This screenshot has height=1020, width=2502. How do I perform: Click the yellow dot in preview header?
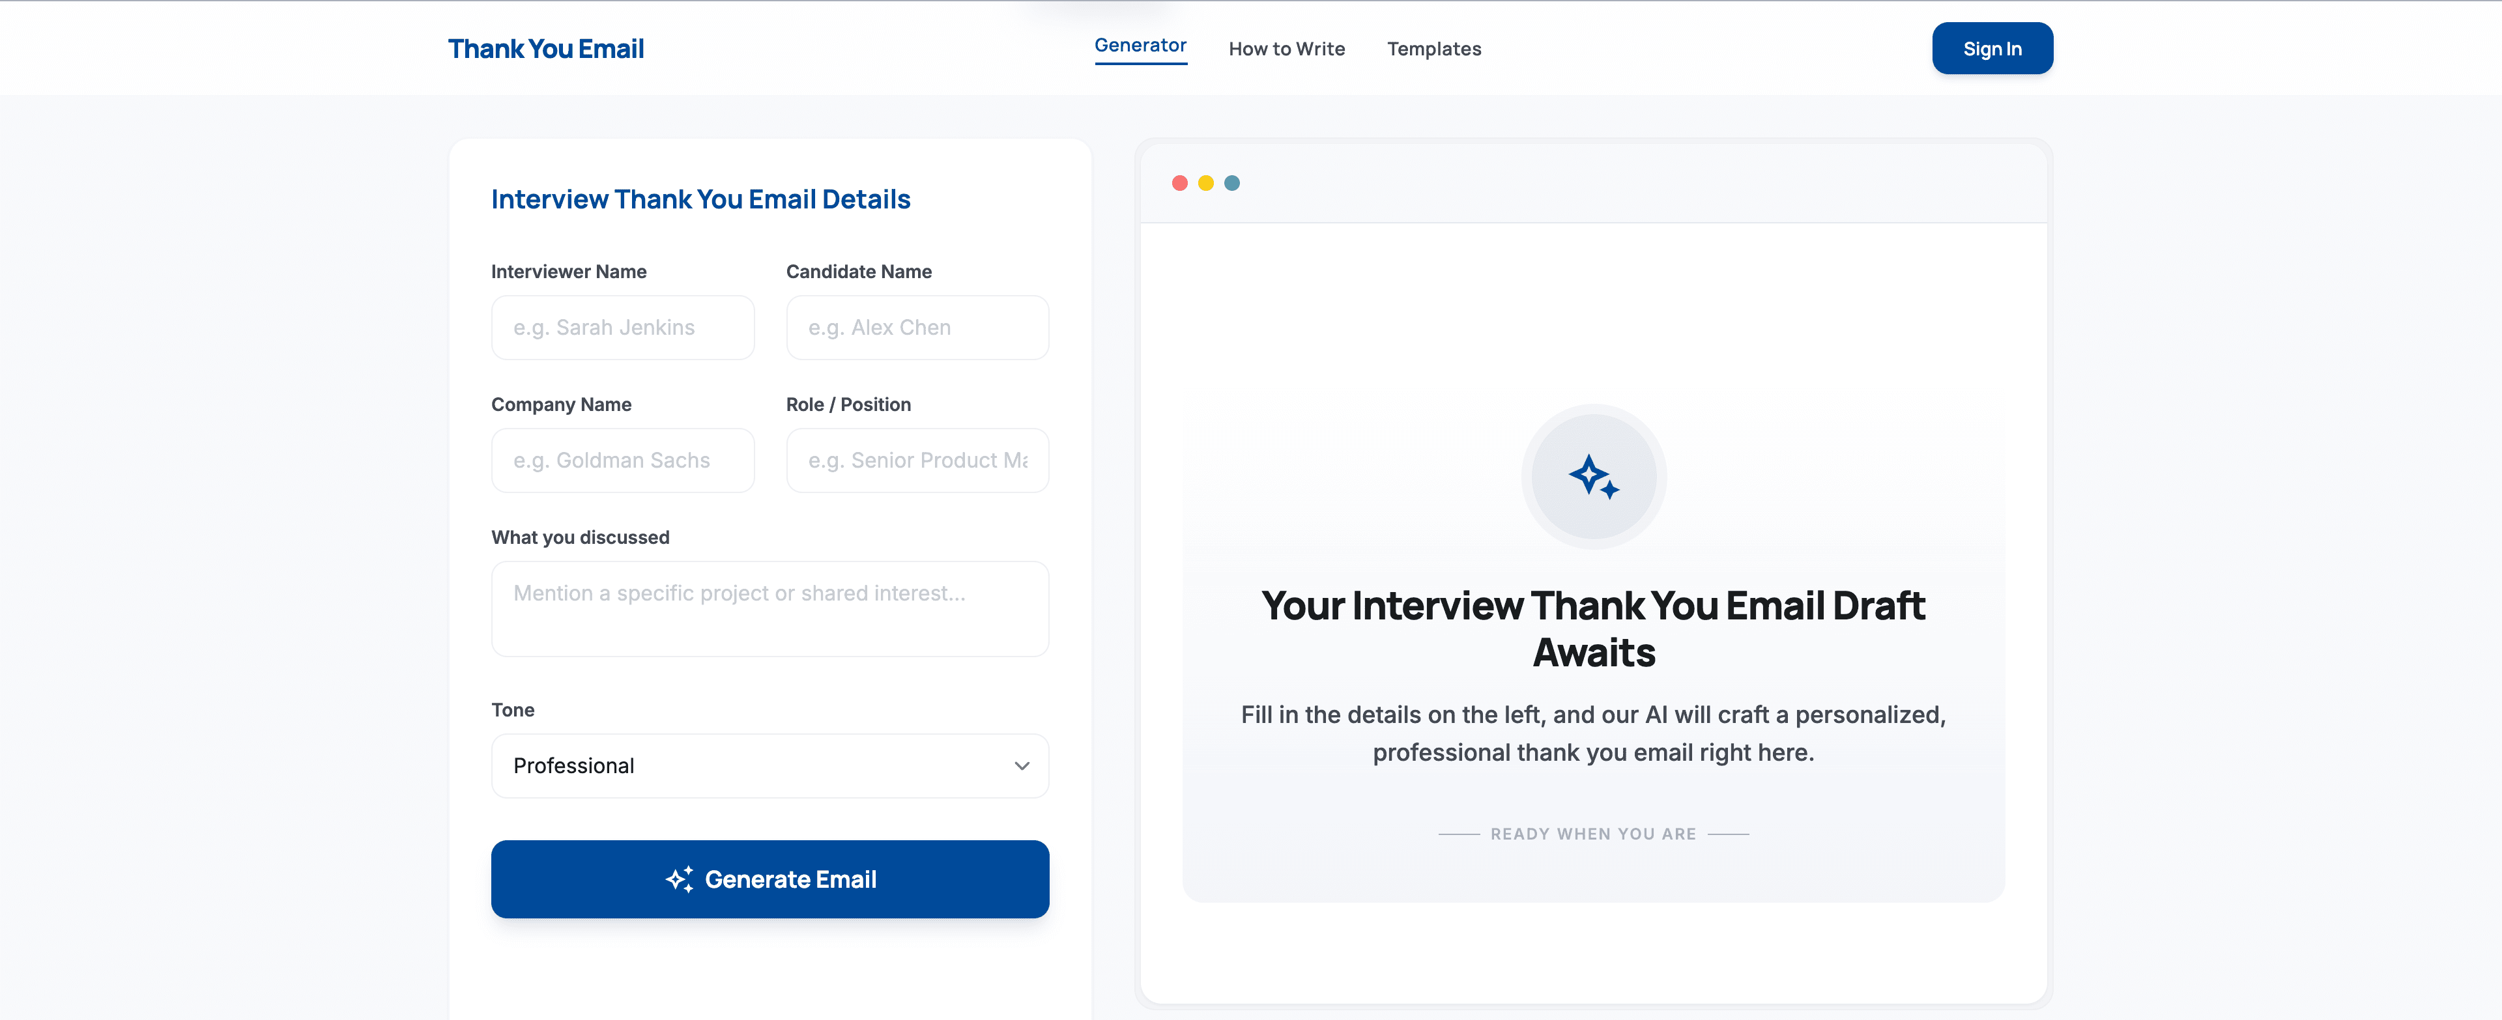pos(1206,184)
